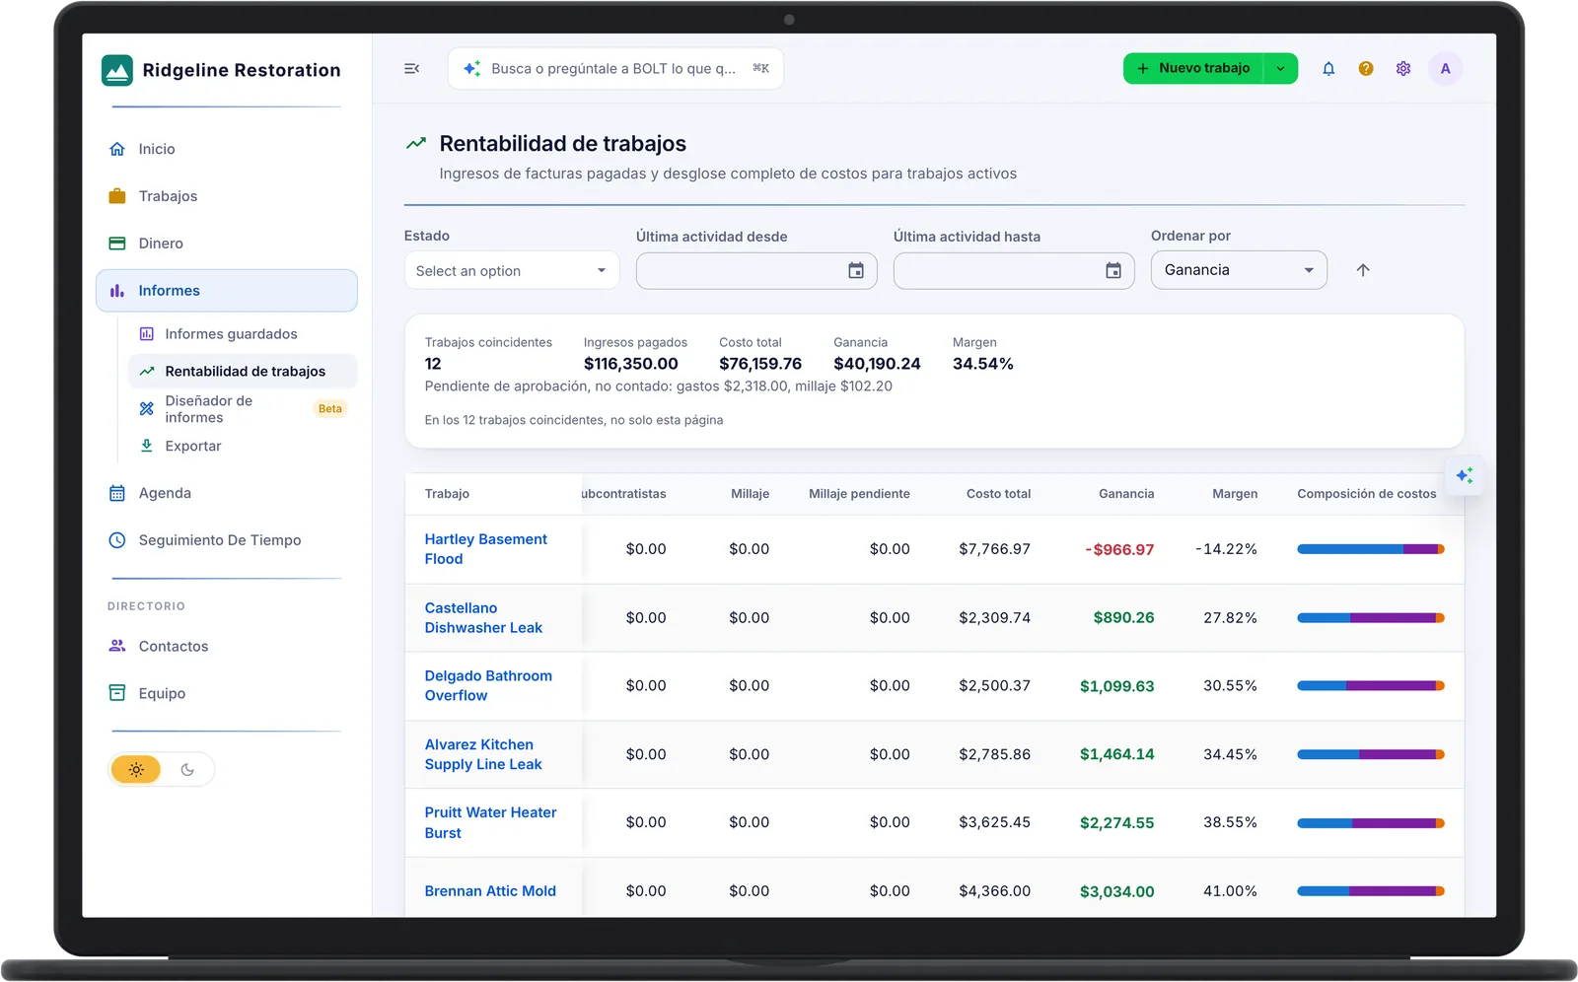
Task: Click the Ganancia column header
Action: tap(1126, 494)
